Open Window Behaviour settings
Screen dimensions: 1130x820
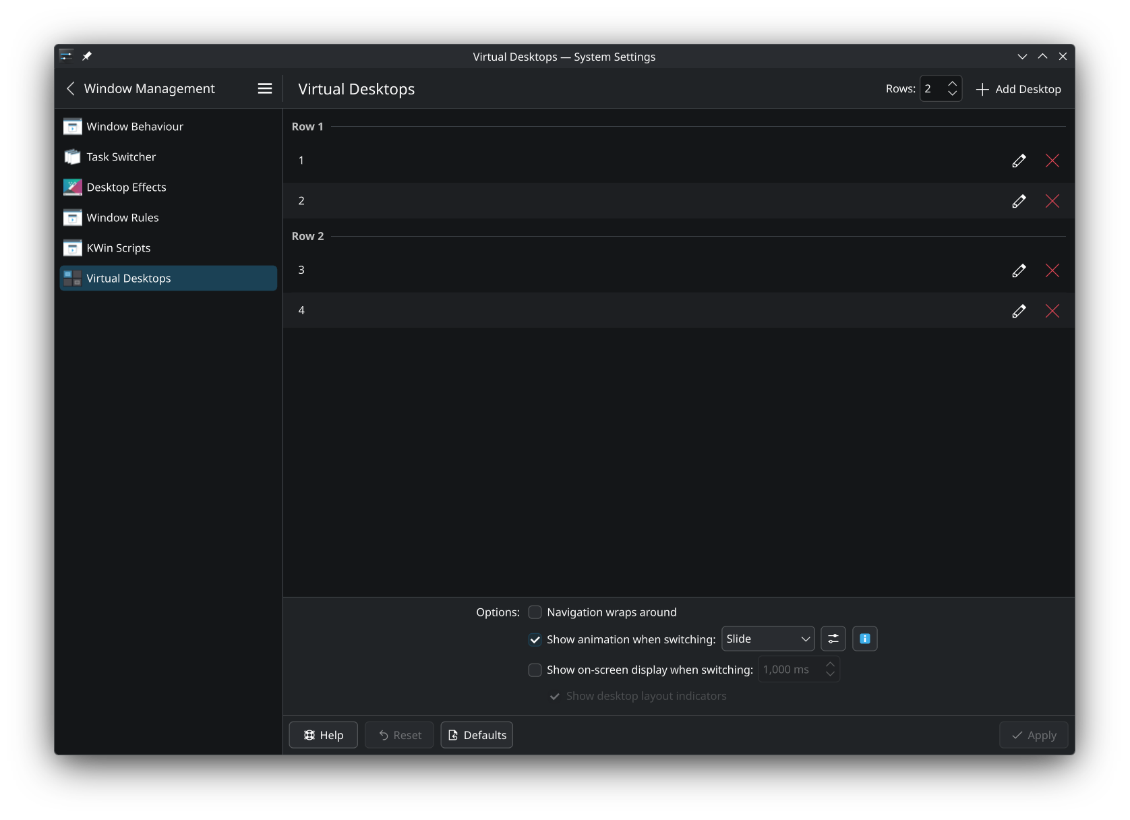point(169,127)
